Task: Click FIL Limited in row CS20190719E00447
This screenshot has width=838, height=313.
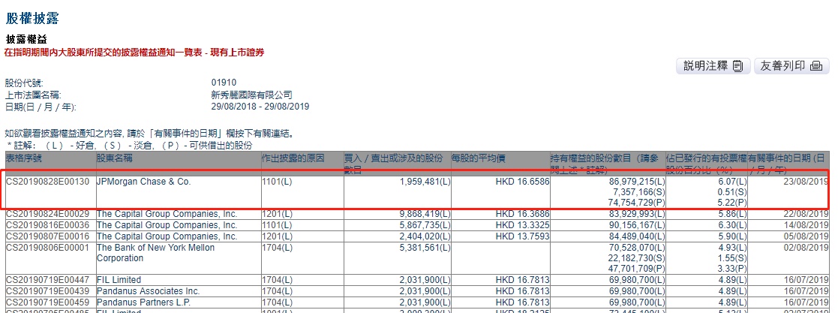Action: click(119, 280)
